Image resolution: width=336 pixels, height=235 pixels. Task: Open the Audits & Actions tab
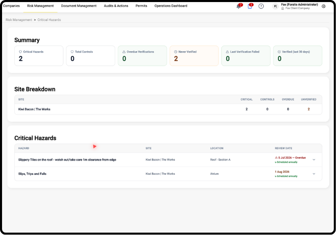point(116,6)
